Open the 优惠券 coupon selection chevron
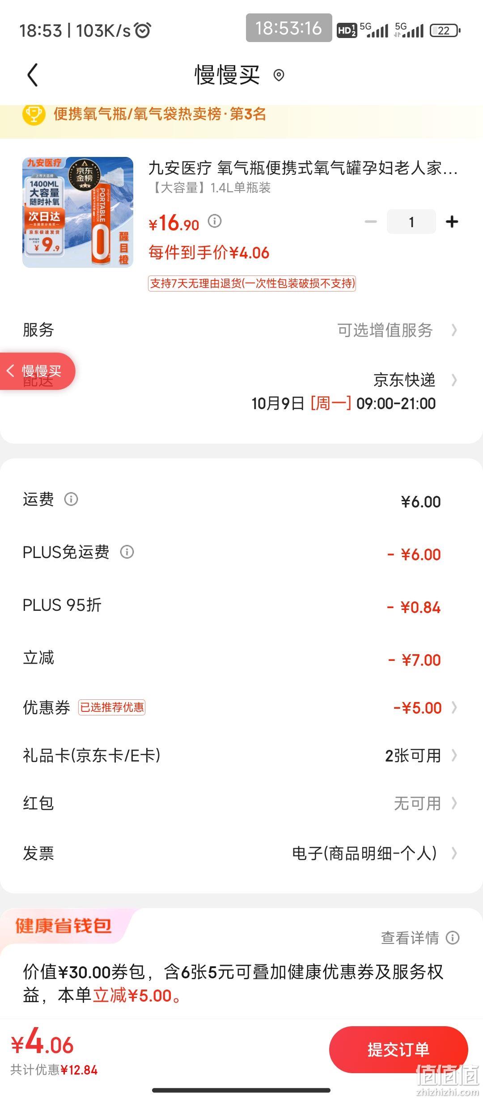 click(x=454, y=707)
